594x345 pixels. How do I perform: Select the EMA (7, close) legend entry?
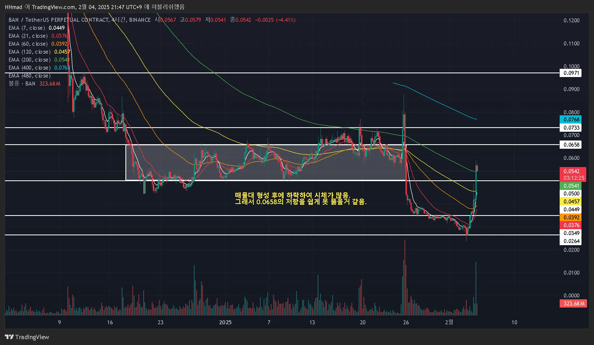(36, 28)
